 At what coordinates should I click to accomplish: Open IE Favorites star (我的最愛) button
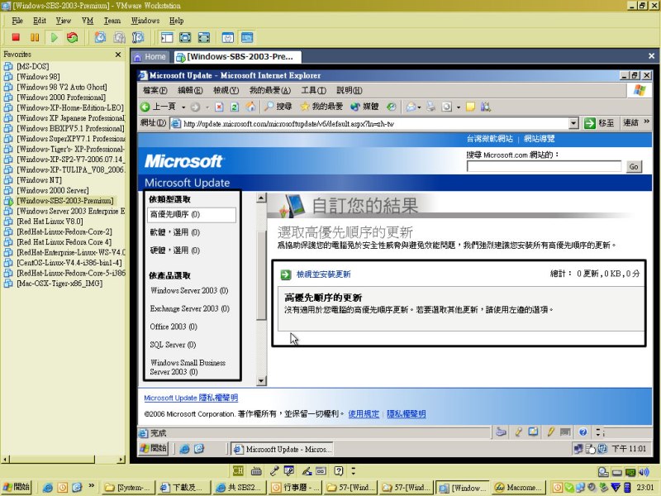(x=321, y=107)
